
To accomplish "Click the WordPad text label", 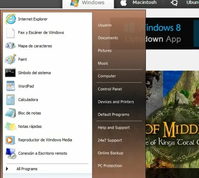I will pos(26,86).
